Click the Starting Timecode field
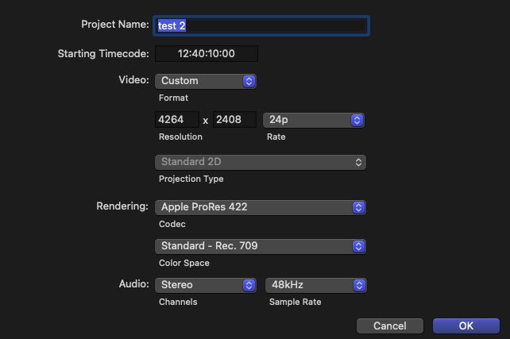Screen dimensions: 510x339 [207, 53]
